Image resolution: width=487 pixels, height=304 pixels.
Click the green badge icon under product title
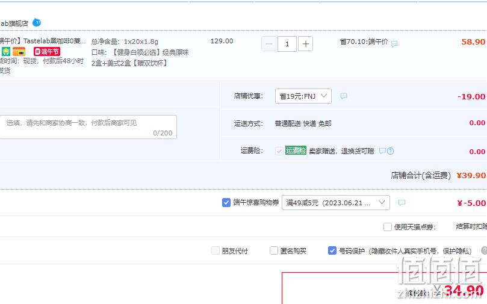coord(6,52)
